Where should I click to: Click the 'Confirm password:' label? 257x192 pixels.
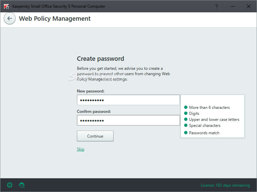tap(94, 112)
